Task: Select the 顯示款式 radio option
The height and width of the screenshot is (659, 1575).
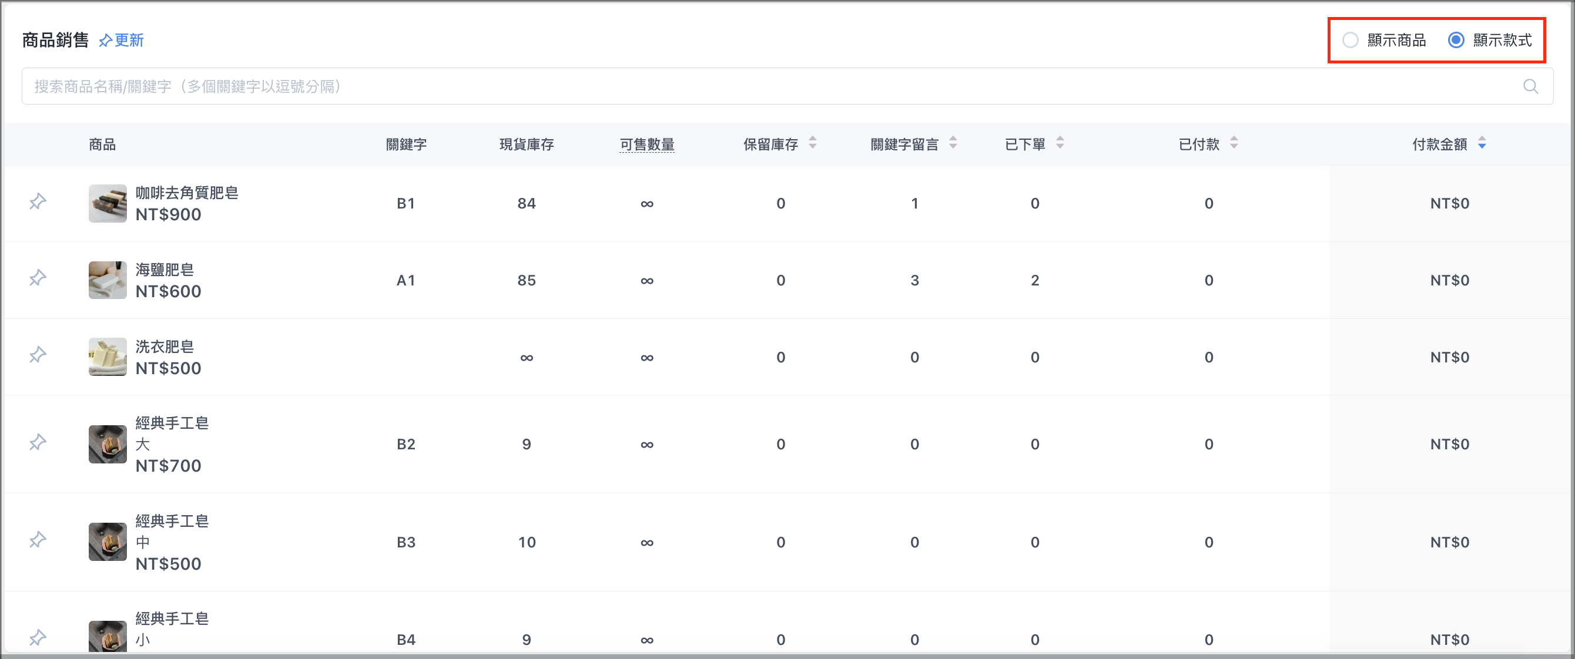Action: click(1456, 41)
